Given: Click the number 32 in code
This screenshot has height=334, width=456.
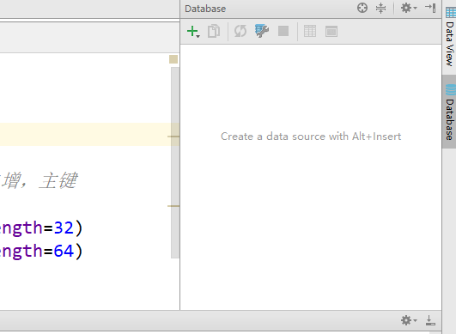Looking at the screenshot, I should (x=64, y=228).
